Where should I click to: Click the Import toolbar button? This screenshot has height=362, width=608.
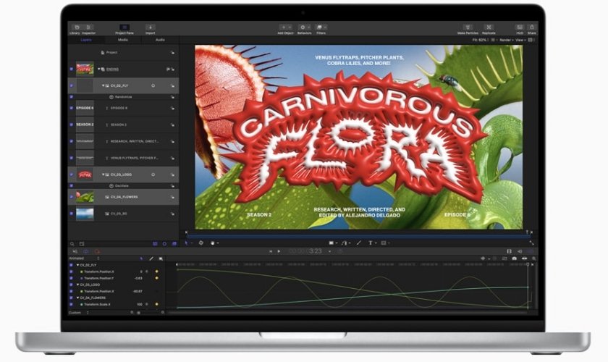tap(150, 28)
